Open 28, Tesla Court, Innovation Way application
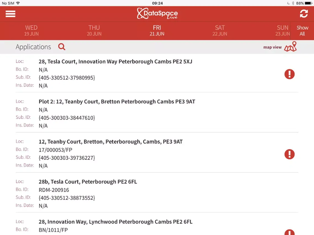 157,73
